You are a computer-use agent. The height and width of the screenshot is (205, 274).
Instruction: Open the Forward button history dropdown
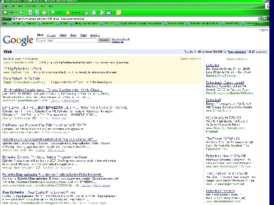click(x=26, y=13)
